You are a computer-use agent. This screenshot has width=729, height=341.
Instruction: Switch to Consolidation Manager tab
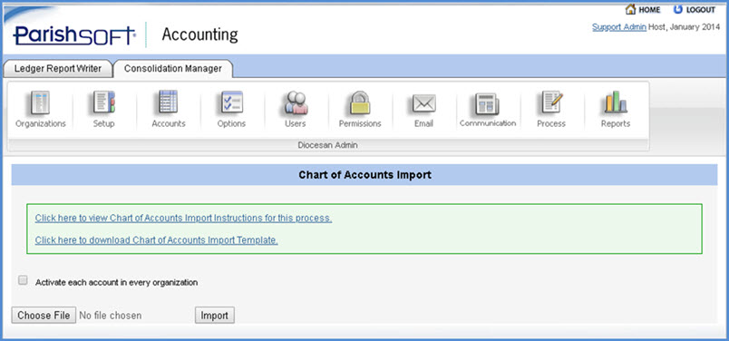[x=173, y=68]
